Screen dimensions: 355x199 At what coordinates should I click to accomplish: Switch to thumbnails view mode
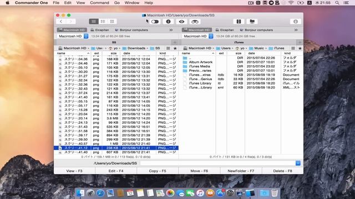(112, 22)
